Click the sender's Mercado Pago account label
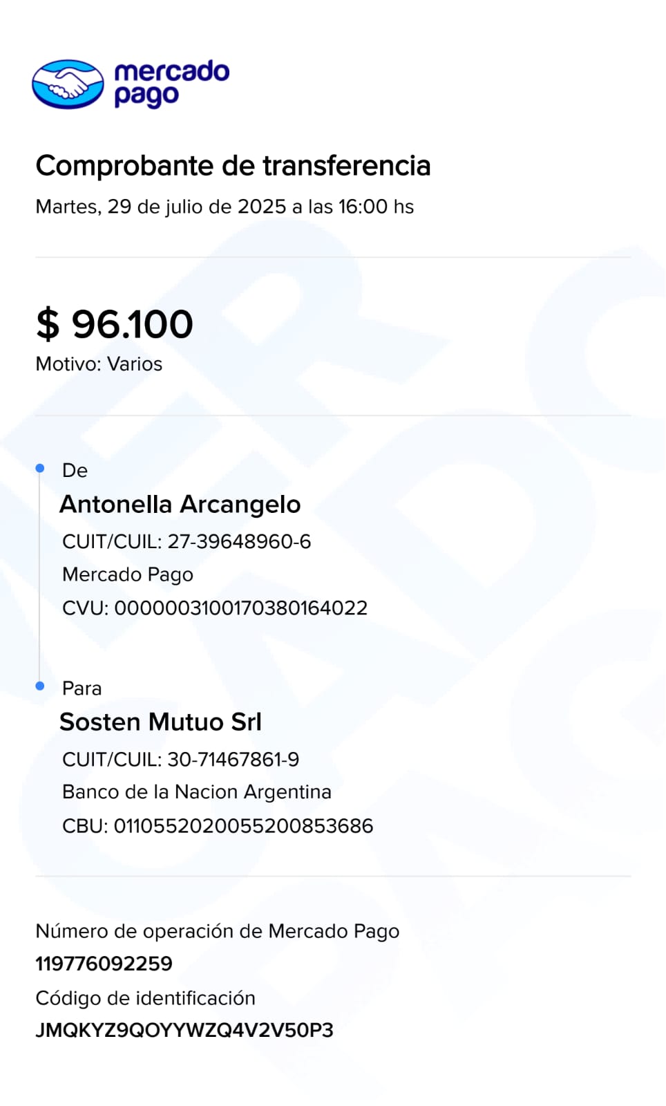The height and width of the screenshot is (1106, 666). tap(128, 574)
